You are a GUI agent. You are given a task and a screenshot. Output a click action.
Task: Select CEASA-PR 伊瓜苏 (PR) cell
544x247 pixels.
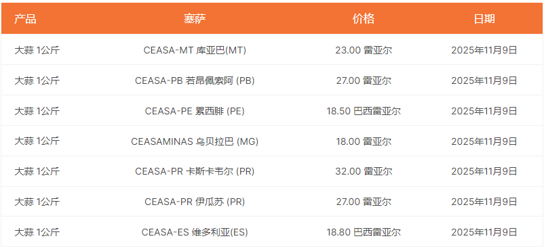[195, 202]
